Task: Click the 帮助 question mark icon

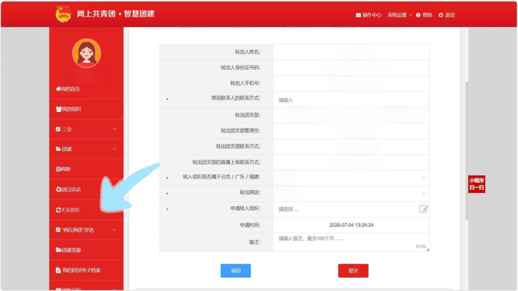Action: point(418,15)
